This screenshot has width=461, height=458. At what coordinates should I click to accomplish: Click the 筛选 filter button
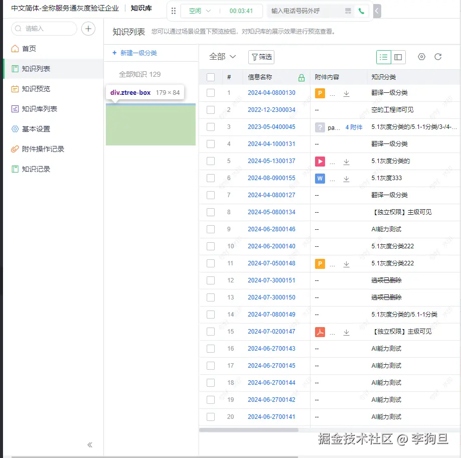coord(261,57)
